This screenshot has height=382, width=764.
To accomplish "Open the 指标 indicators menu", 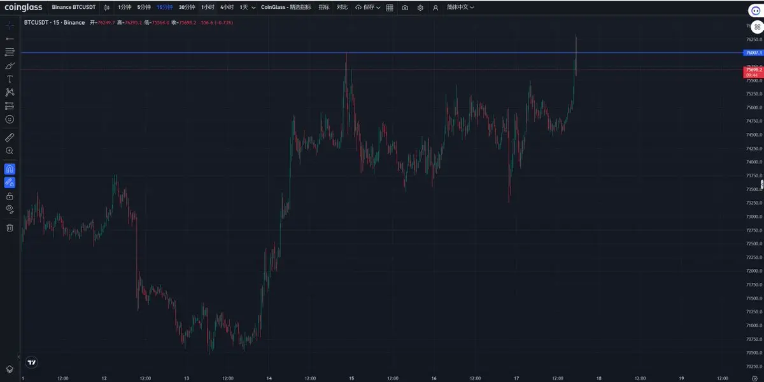I will (324, 8).
